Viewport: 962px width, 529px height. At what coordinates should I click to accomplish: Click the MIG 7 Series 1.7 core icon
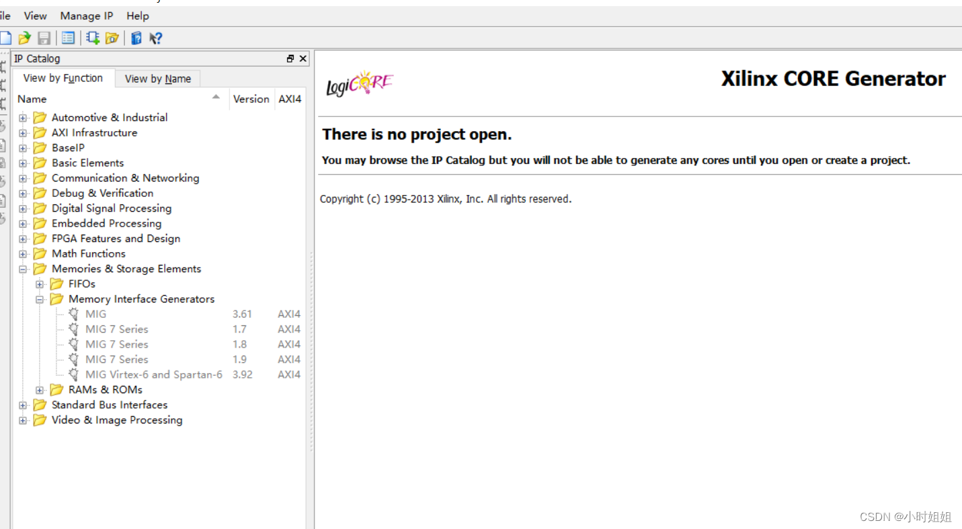tap(74, 329)
